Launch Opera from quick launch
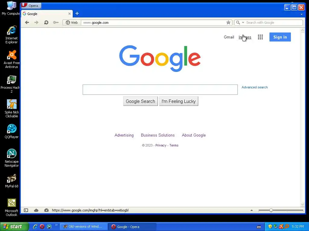This screenshot has height=231, width=309. 42,226
